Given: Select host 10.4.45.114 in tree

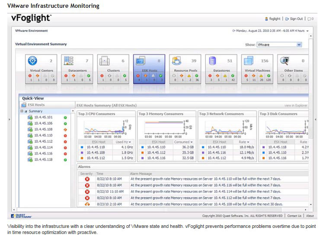Looking at the screenshot, I should coord(43,148).
